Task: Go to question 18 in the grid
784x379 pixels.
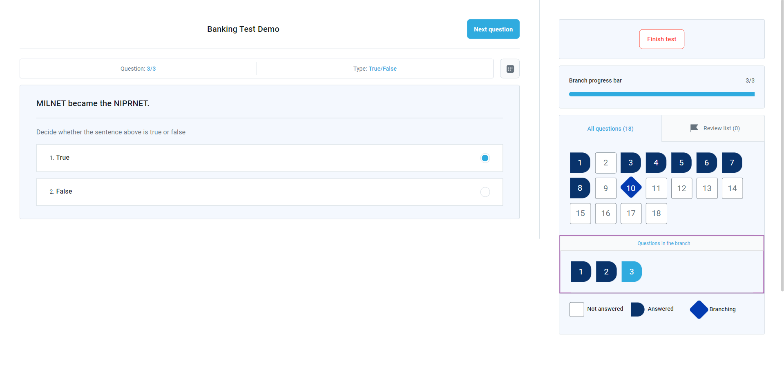Action: (656, 213)
